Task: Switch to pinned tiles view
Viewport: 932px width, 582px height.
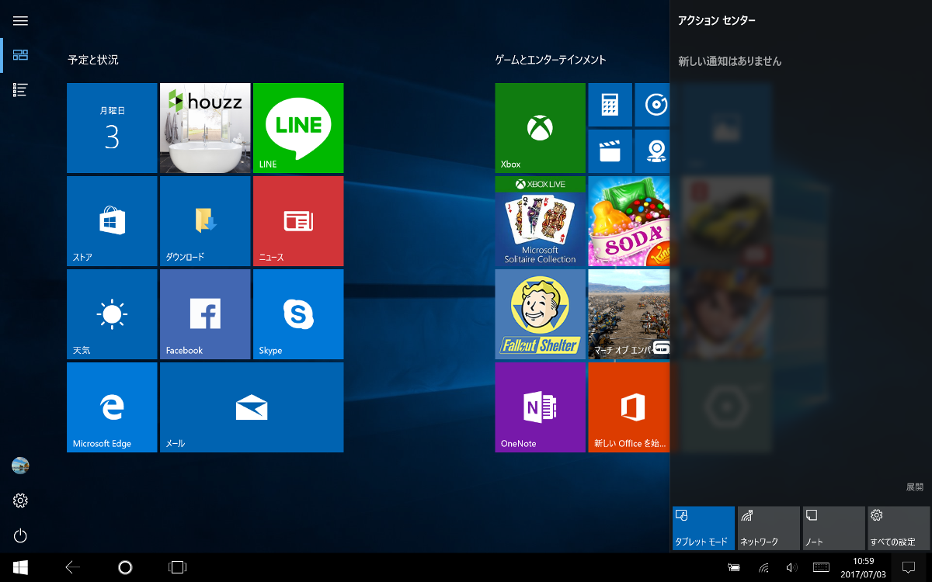Action: [20, 55]
